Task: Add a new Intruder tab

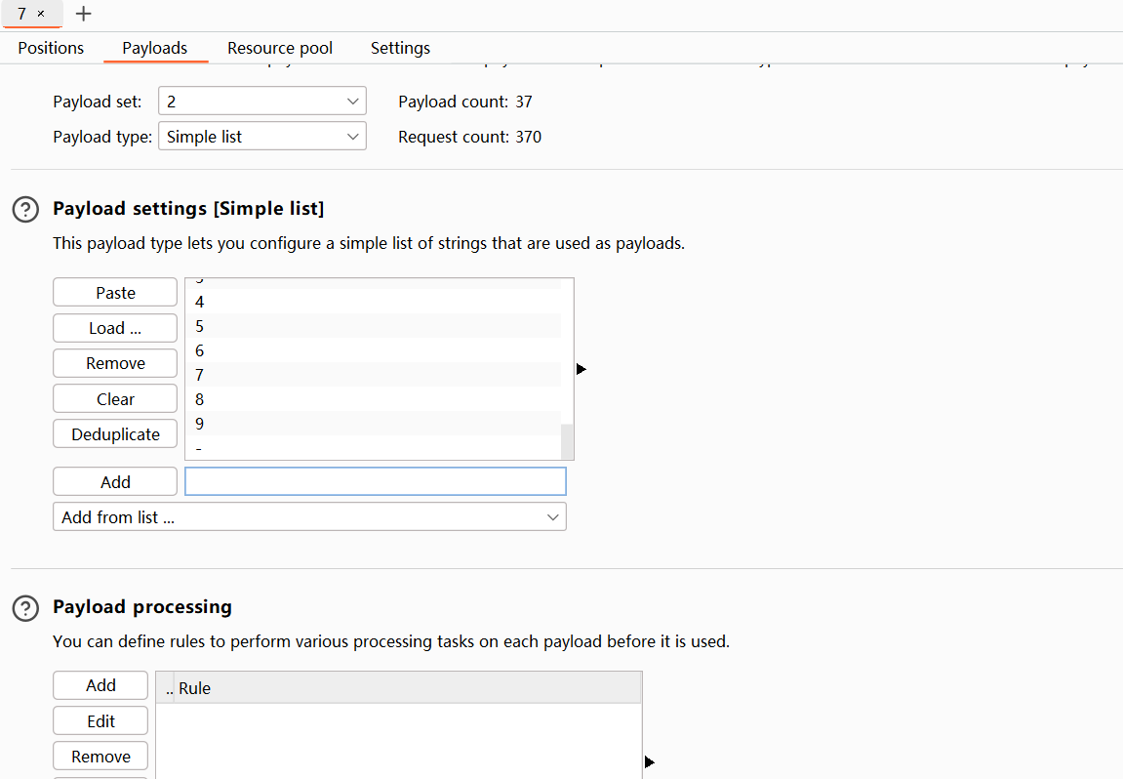Action: [x=84, y=14]
